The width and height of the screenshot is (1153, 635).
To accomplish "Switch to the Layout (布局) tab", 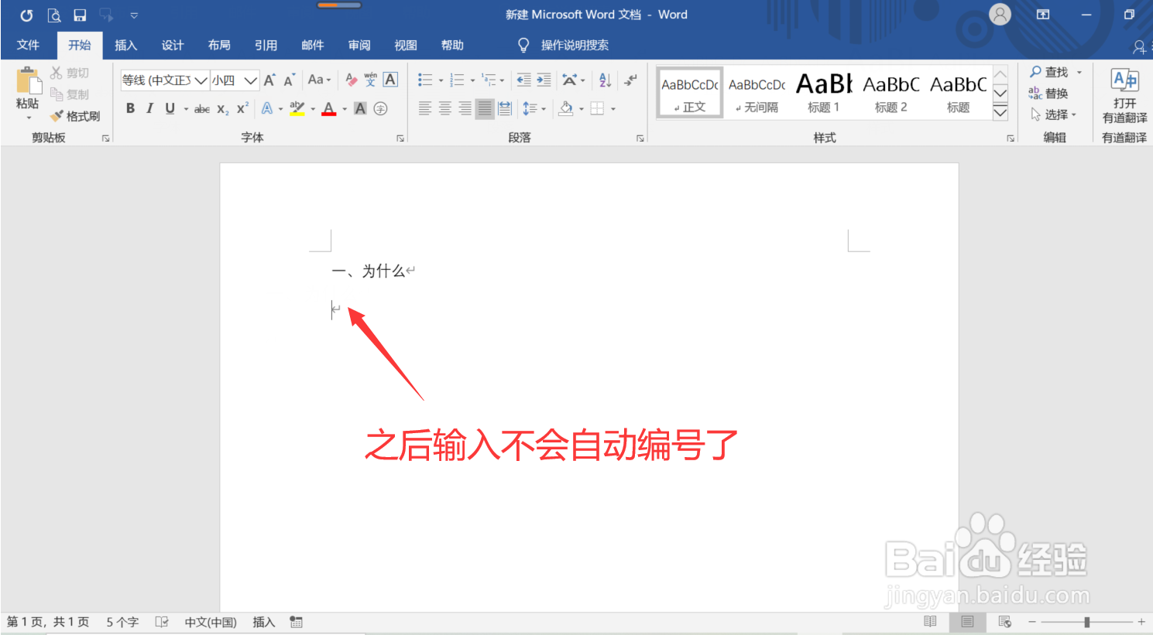I will pyautogui.click(x=219, y=45).
